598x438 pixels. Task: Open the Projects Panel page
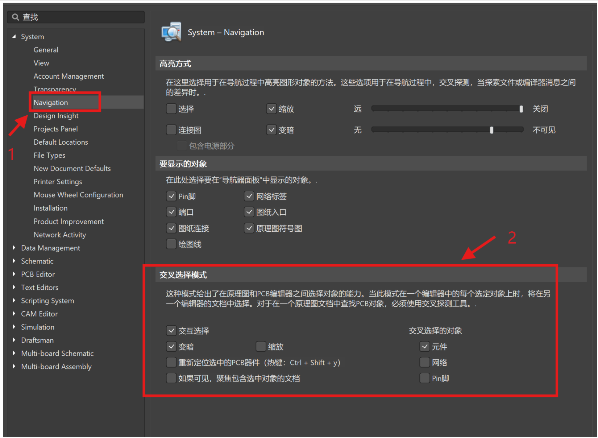(56, 129)
